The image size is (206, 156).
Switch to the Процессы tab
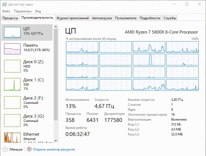[10, 18]
